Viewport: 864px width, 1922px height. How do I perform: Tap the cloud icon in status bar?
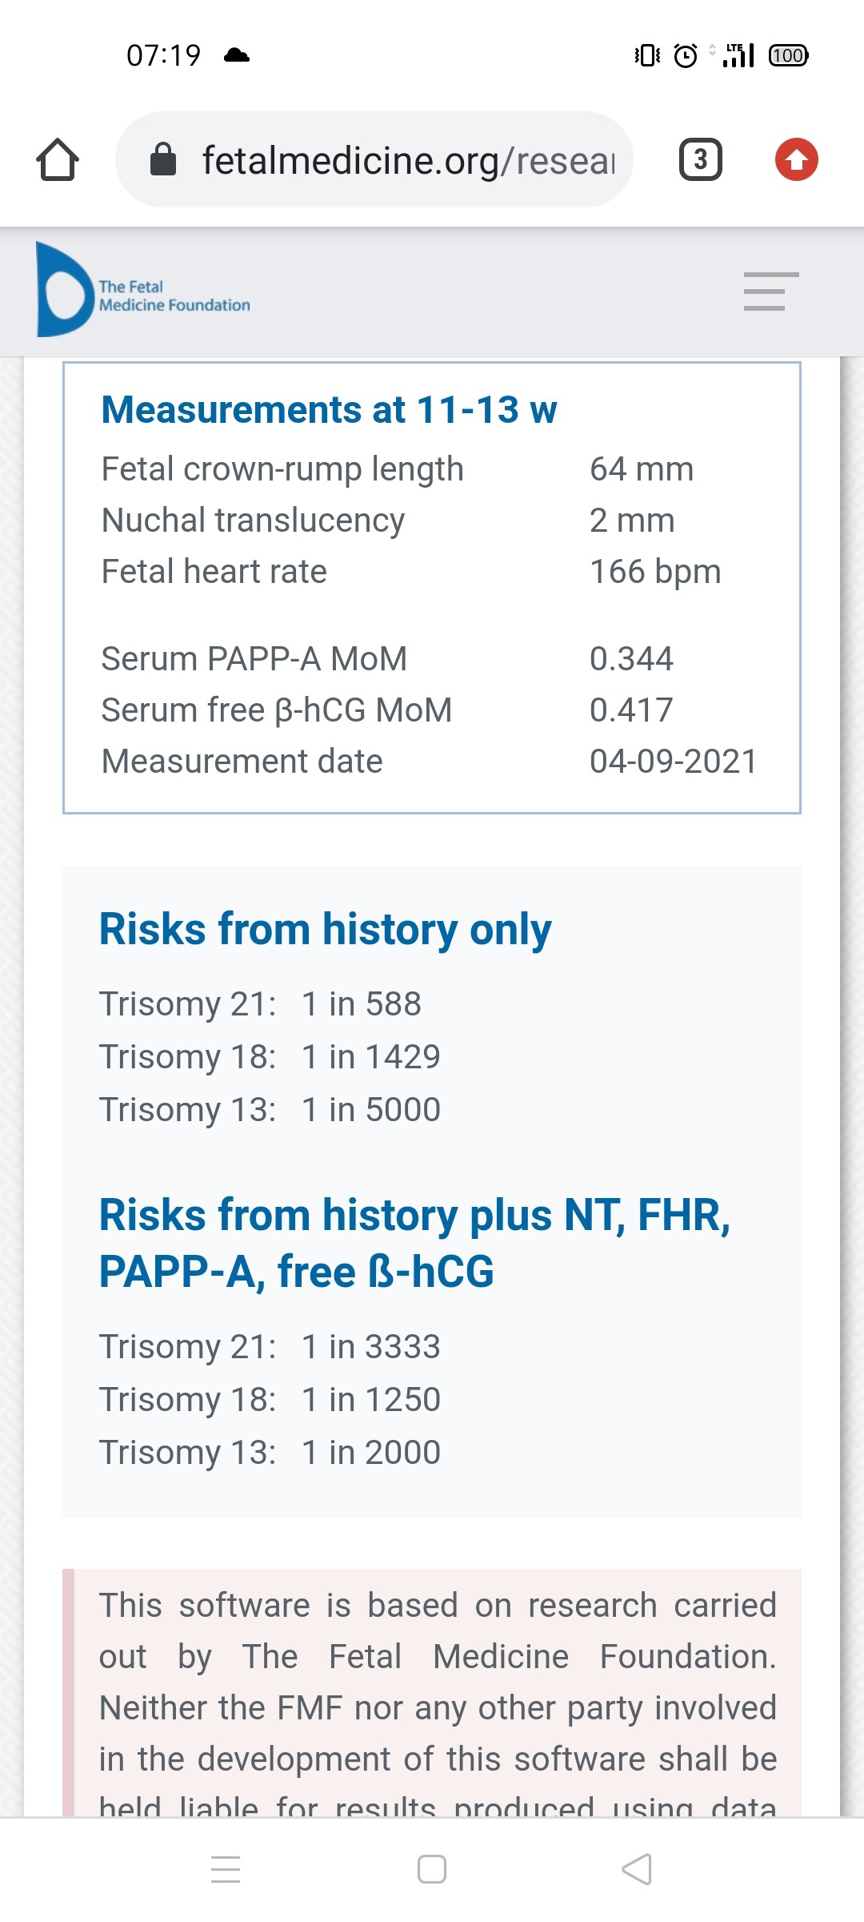click(237, 55)
